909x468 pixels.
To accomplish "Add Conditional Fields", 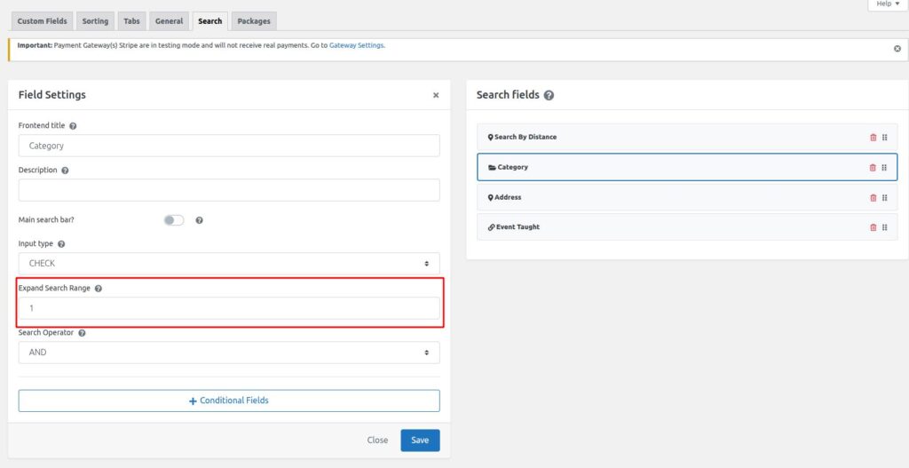I will pos(229,401).
